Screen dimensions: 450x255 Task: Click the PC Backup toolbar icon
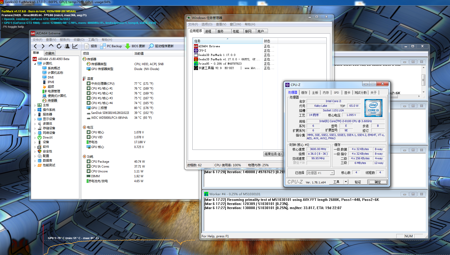(103, 46)
